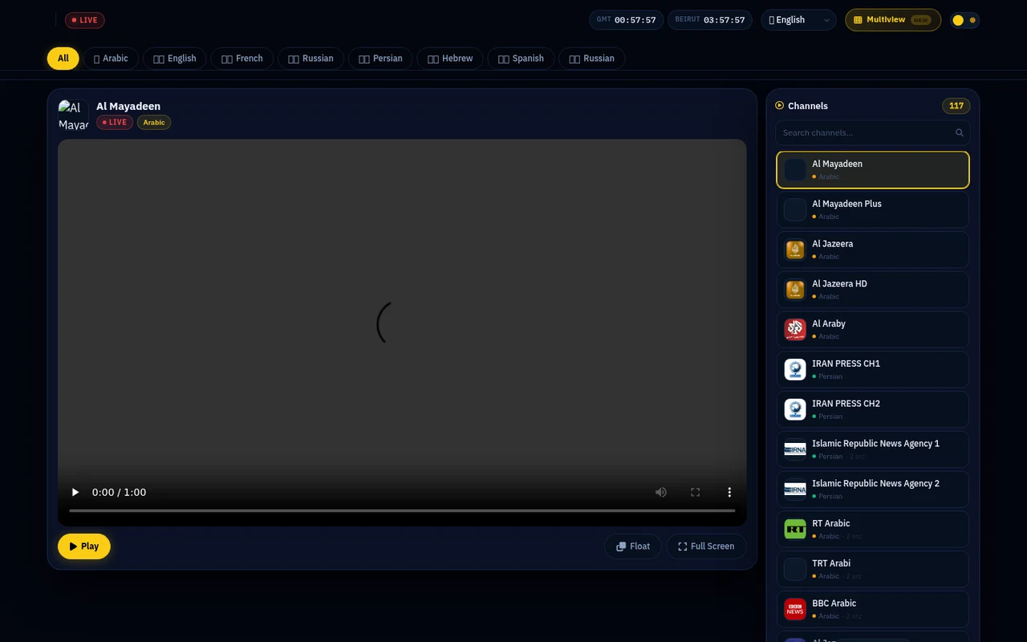Filter channels by the Arabic tab
This screenshot has height=642, width=1027.
(x=111, y=59)
